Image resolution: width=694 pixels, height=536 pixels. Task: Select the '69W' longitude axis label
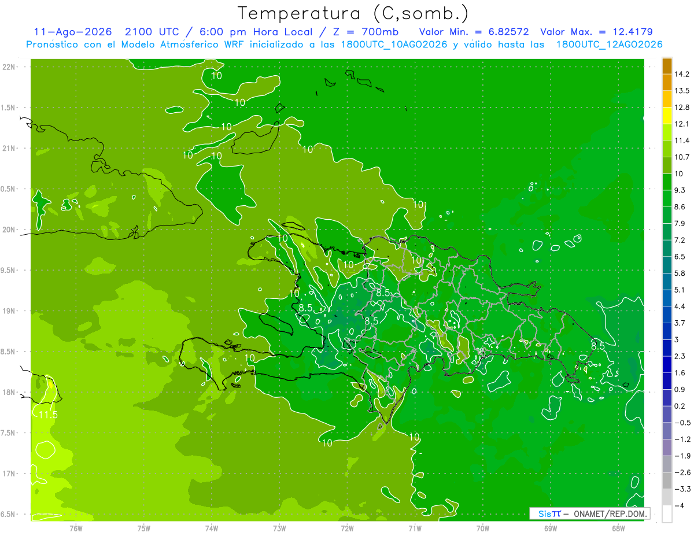point(551,528)
